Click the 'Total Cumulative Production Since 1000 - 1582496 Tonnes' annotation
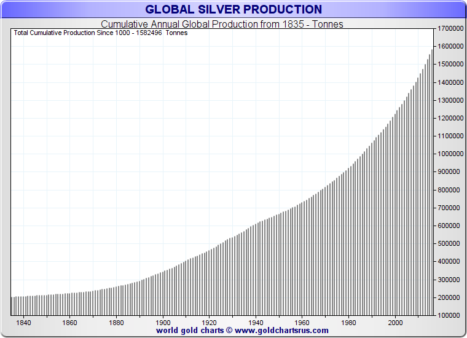Image resolution: width=467 pixels, height=338 pixels. coord(101,33)
